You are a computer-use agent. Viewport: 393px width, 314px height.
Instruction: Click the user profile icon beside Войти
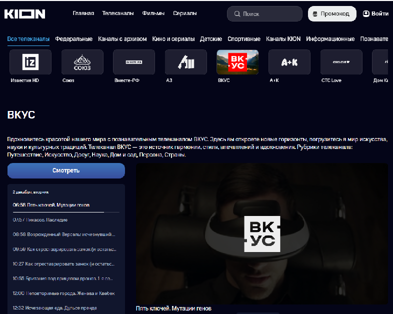coord(366,13)
